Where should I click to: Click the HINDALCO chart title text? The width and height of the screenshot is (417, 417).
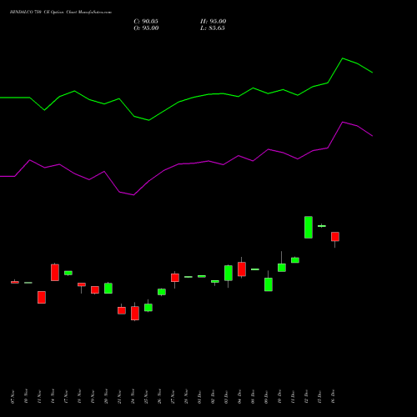tap(61, 13)
